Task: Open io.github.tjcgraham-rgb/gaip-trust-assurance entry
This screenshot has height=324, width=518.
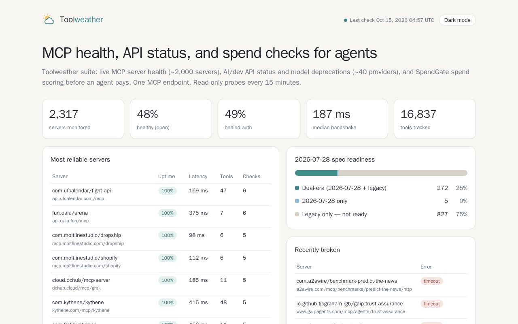Action: pyautogui.click(x=381, y=307)
